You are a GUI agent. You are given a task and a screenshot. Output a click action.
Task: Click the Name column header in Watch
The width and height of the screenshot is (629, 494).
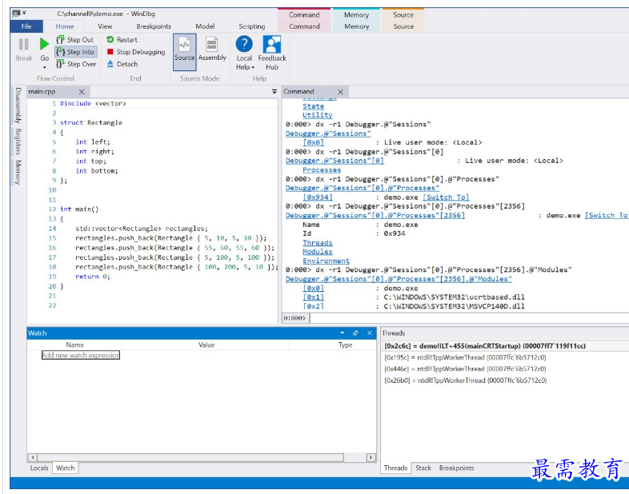75,345
